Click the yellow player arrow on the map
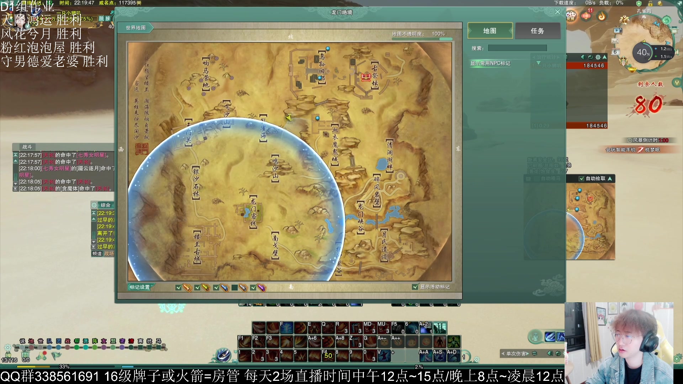 [x=288, y=117]
